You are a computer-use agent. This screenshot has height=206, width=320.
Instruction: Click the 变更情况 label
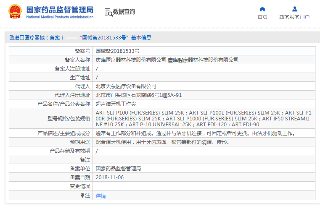80,186
